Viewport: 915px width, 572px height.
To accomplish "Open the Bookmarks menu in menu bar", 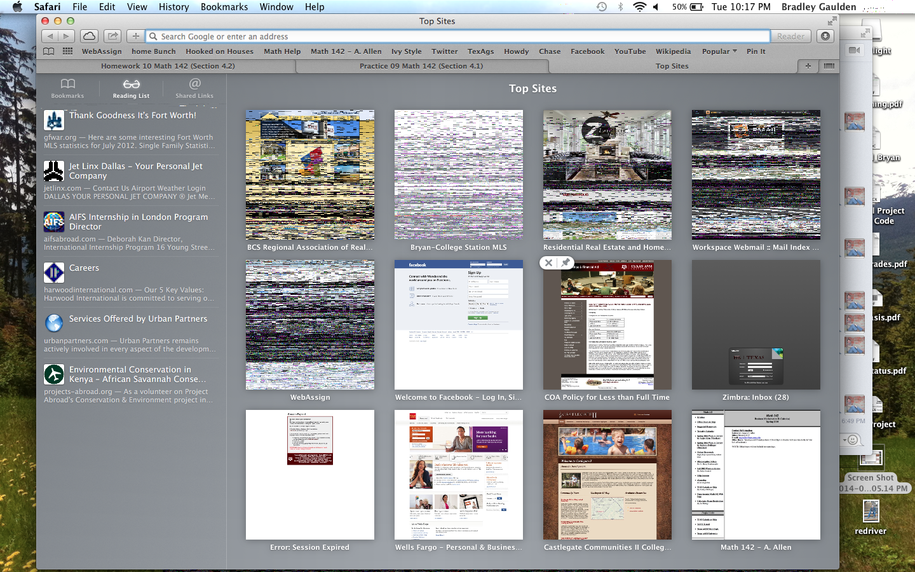I will (224, 7).
